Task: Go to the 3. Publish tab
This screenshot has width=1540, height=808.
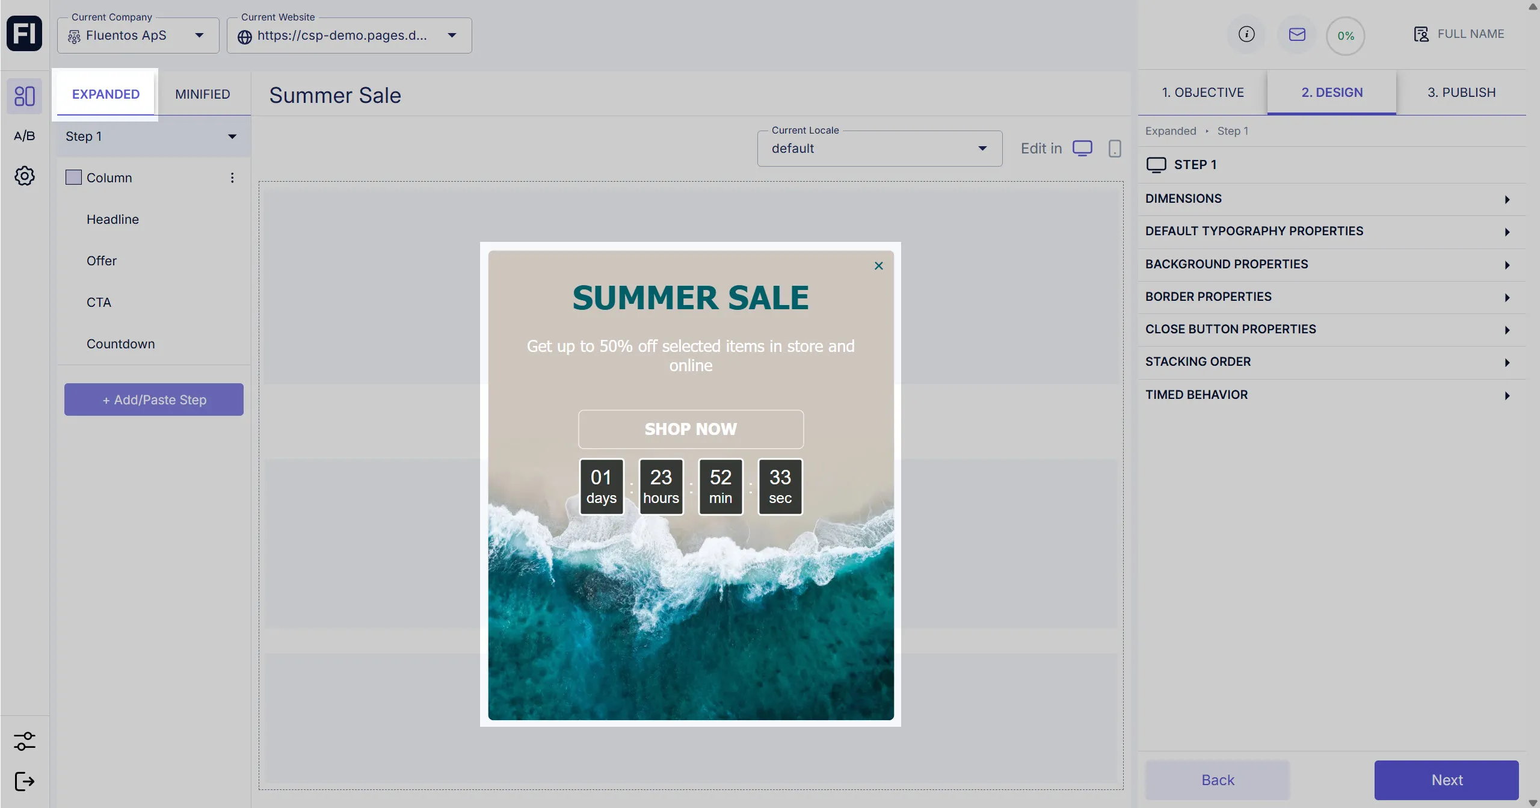Action: pyautogui.click(x=1461, y=93)
